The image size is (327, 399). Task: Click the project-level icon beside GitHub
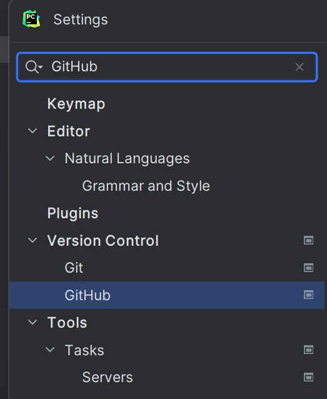pyautogui.click(x=308, y=295)
